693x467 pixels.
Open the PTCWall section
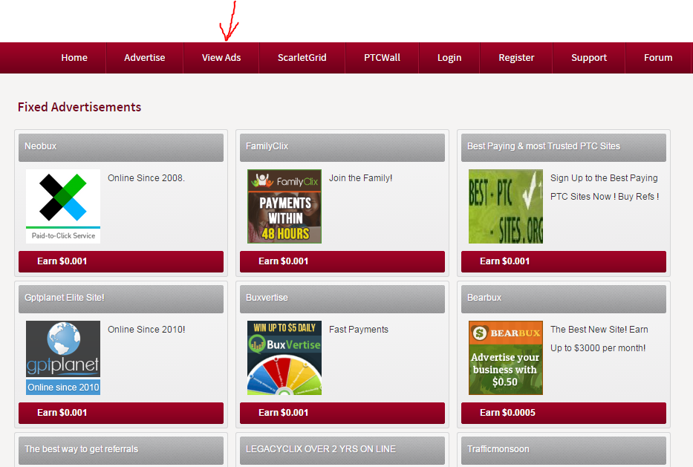point(381,57)
